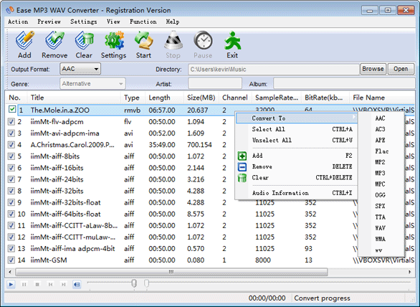
Task: Click the green trash Clear icon in context menu
Action: (242, 178)
